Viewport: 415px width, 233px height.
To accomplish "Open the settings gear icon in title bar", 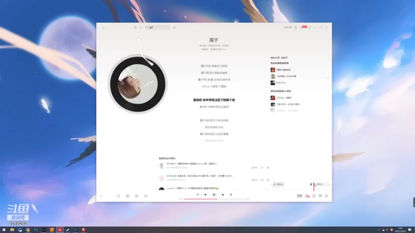I will (296, 27).
